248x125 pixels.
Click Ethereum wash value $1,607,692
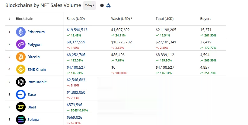120,30
